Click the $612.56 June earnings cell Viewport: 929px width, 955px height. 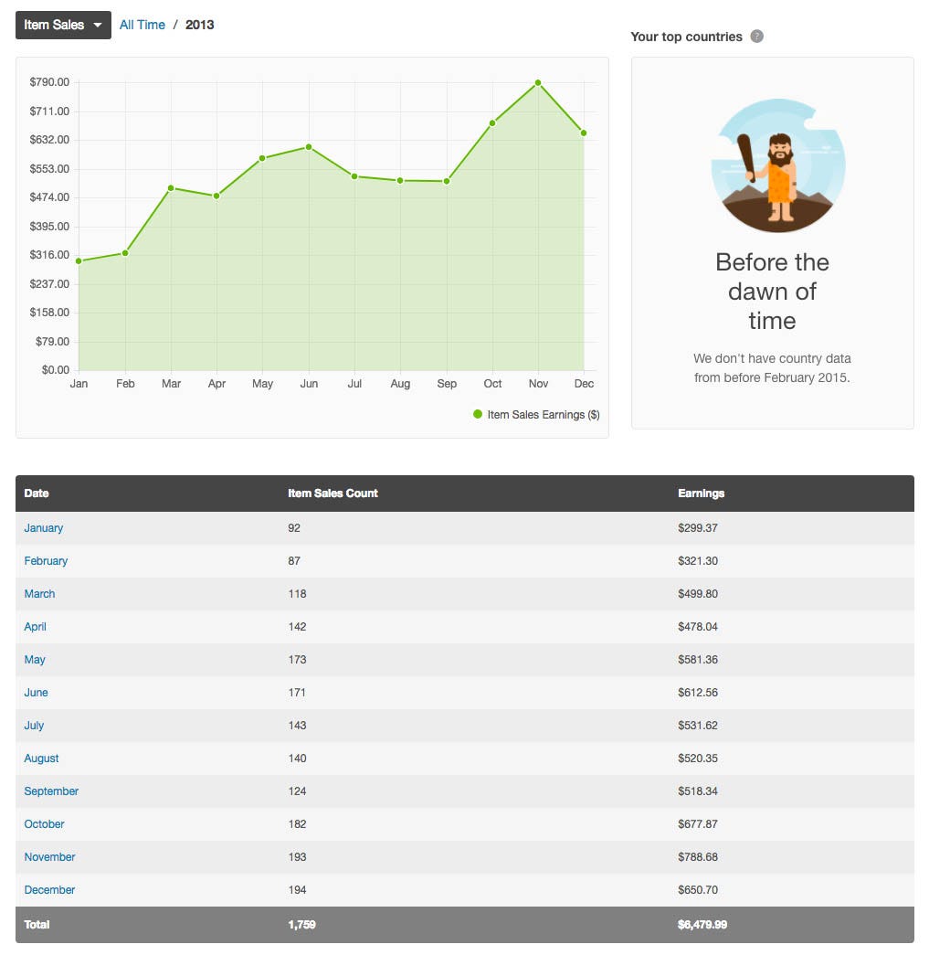[698, 693]
